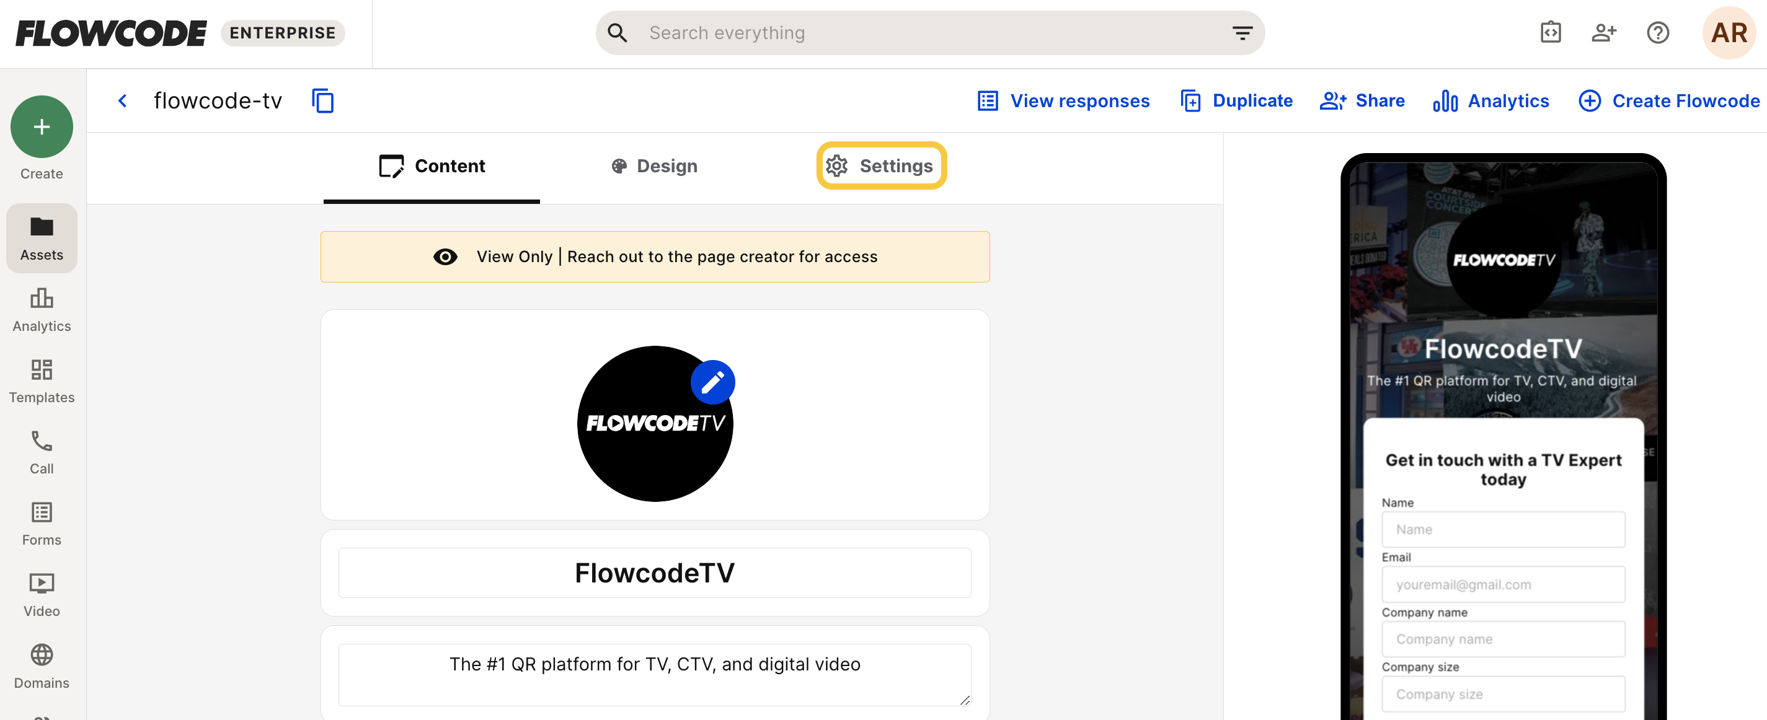1767x720 pixels.
Task: Open search filter options
Action: click(x=1242, y=32)
